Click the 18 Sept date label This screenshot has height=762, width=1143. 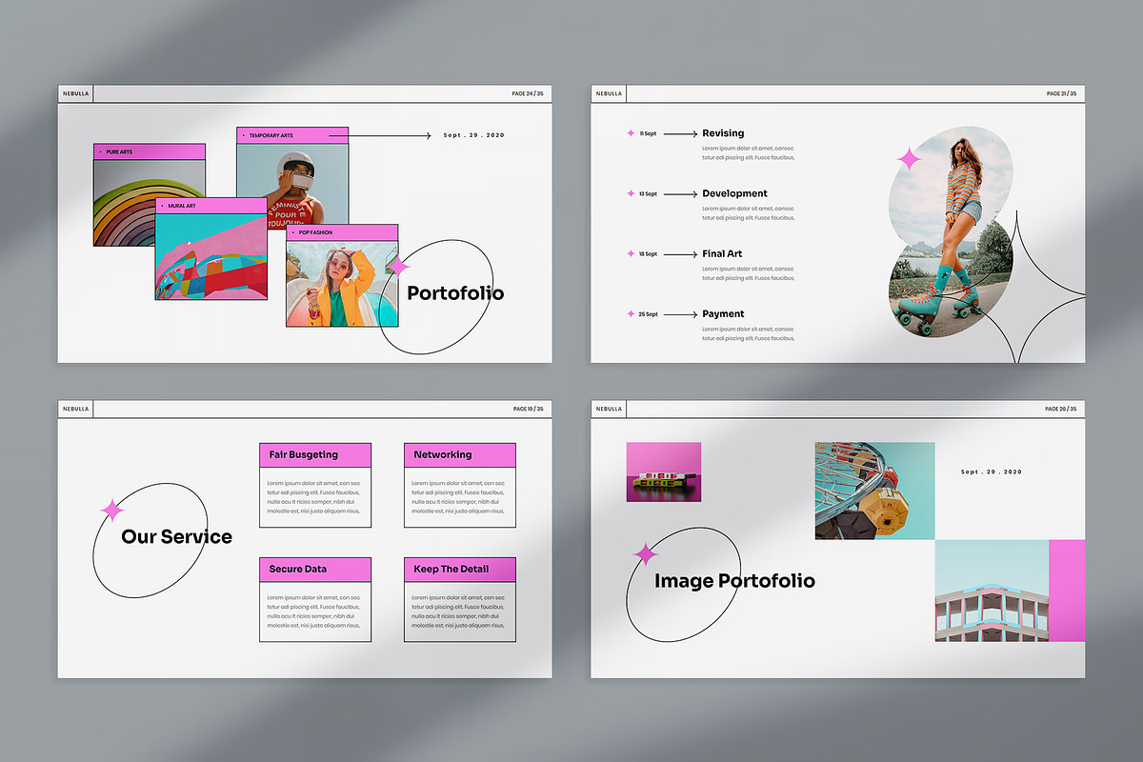click(648, 253)
